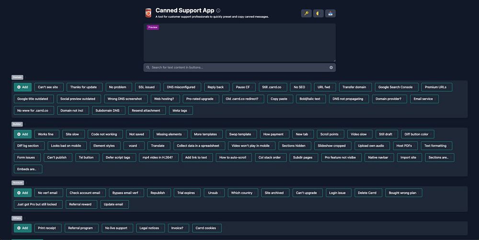Click Add in the Builder section
This screenshot has height=240, width=479.
point(23,134)
